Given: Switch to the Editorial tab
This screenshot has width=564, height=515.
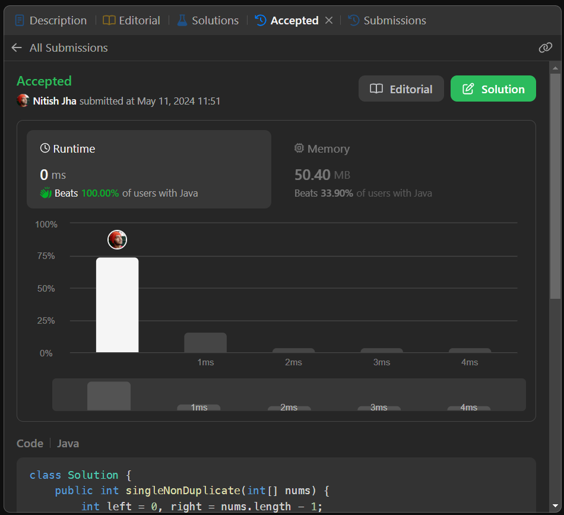Looking at the screenshot, I should 132,21.
